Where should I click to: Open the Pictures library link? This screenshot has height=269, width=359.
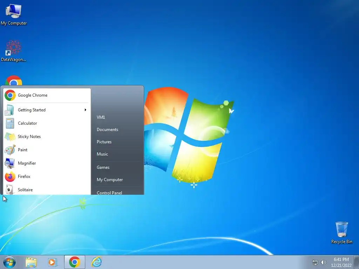[x=117, y=142]
